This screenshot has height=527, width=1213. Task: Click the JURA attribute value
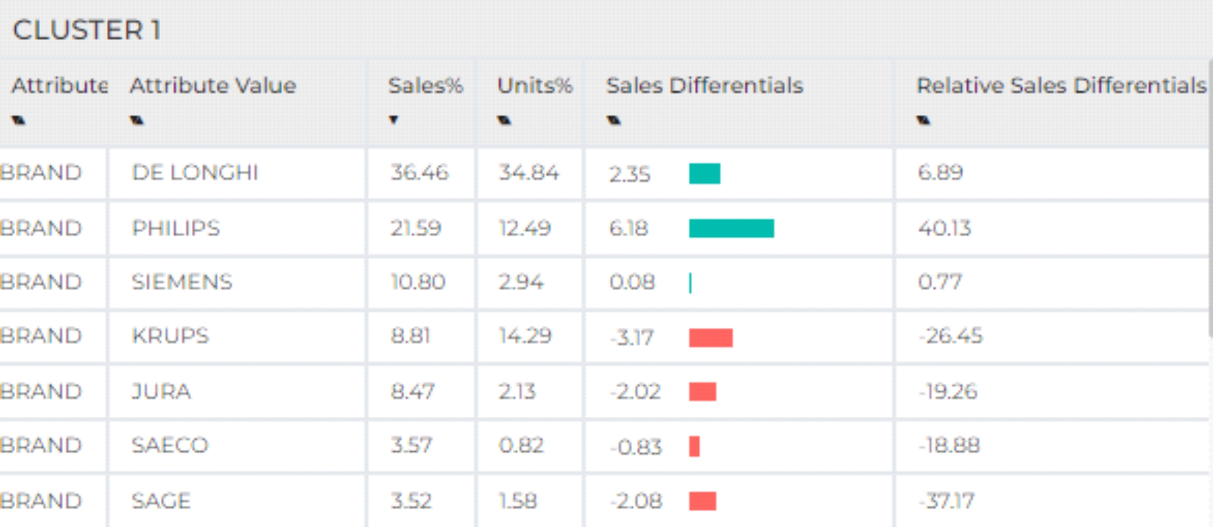161,392
